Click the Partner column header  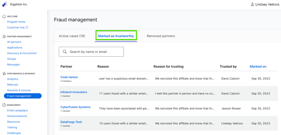tap(66, 67)
